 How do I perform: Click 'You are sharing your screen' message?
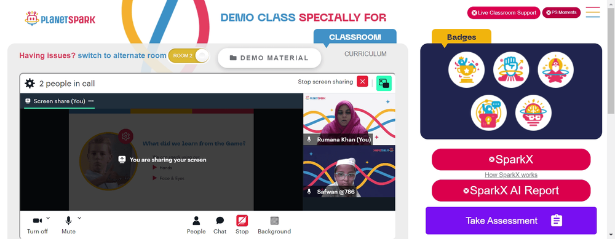click(168, 160)
